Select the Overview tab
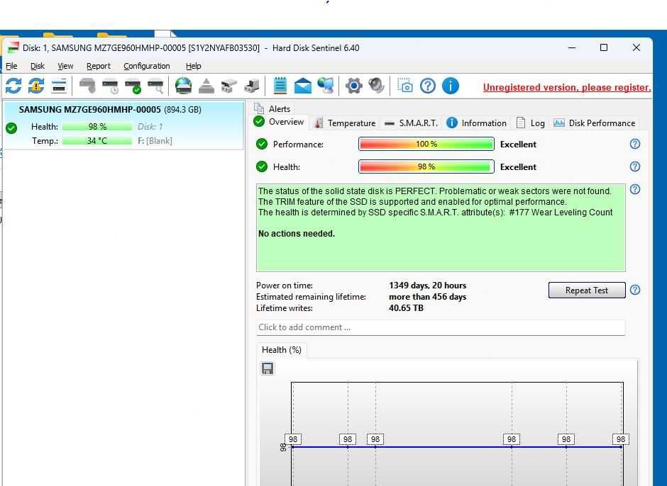 point(279,122)
